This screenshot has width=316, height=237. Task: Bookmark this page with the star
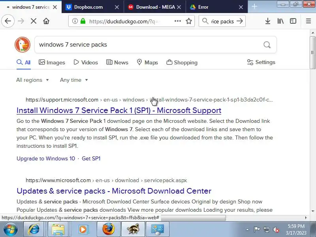(189, 21)
